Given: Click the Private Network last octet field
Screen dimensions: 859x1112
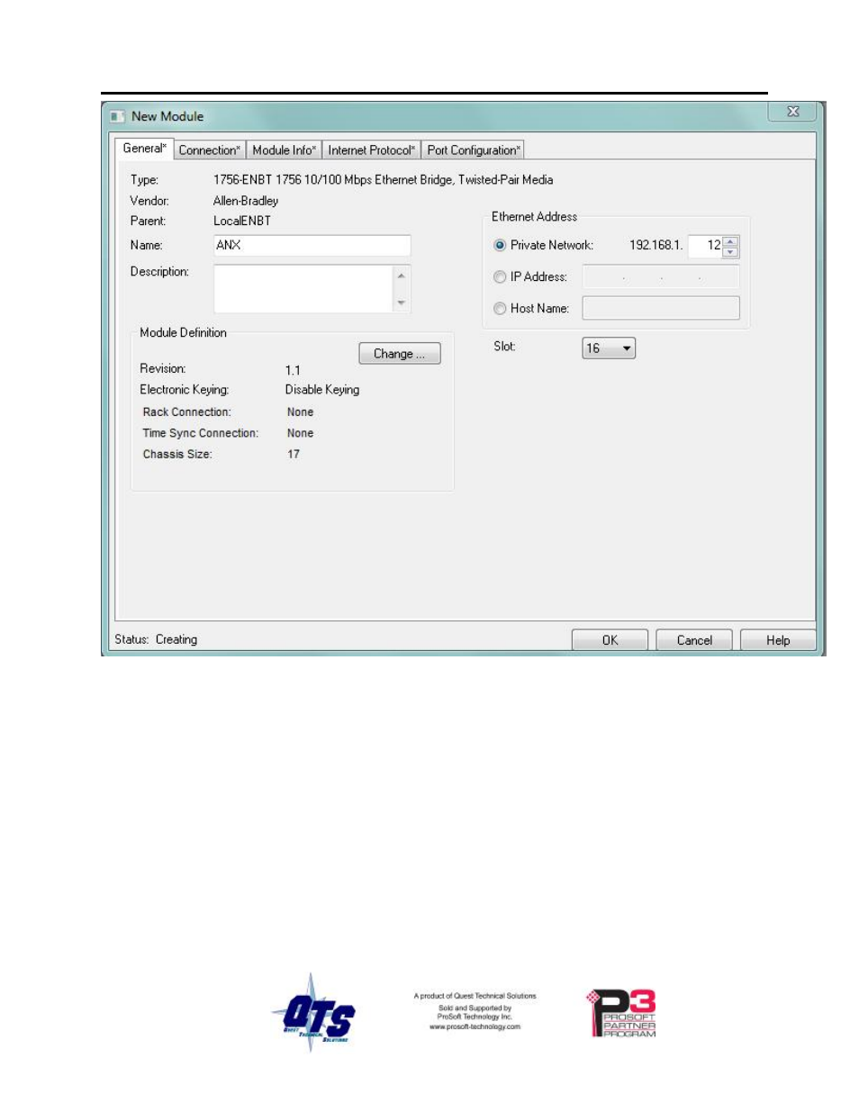Looking at the screenshot, I should tap(705, 245).
